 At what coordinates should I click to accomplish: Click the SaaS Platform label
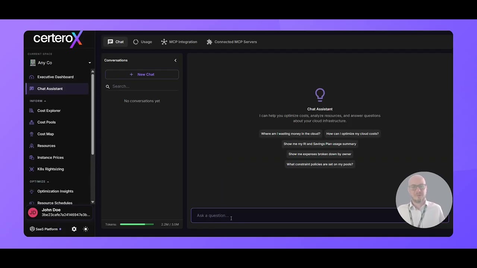pos(47,229)
